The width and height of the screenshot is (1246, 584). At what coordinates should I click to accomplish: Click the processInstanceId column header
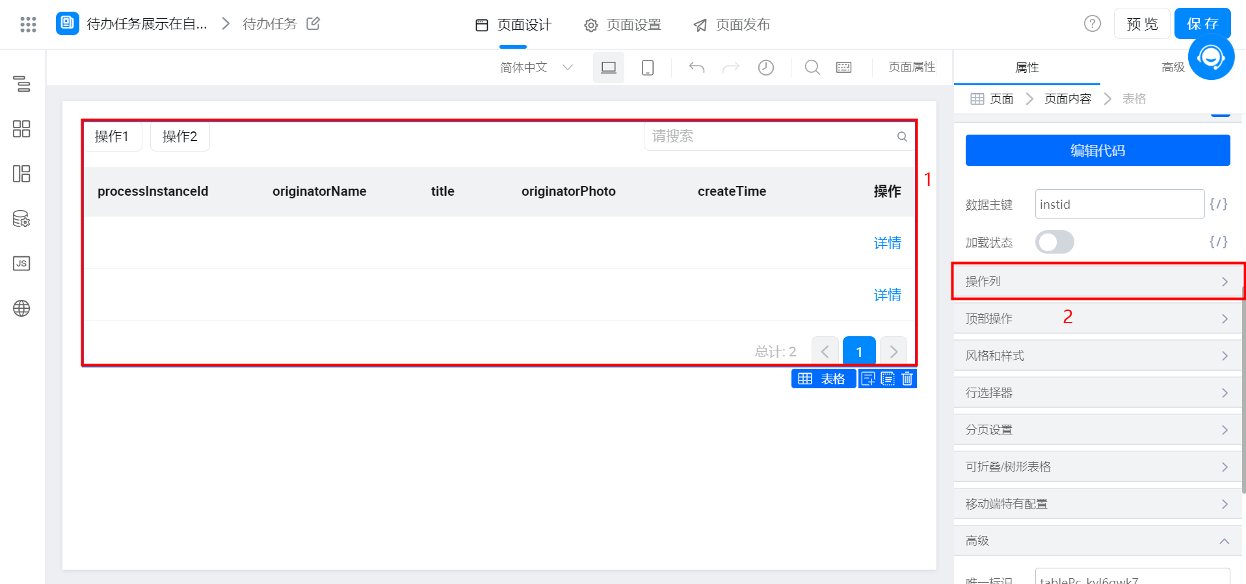click(x=153, y=191)
